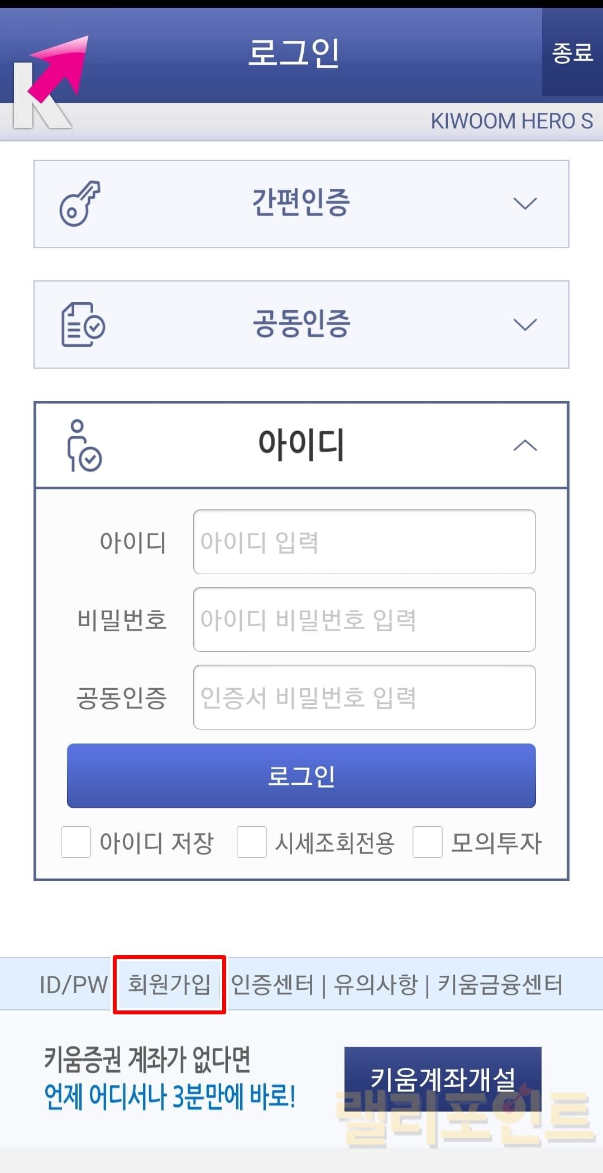Screen dimensions: 603x1173
Task: Select the 인증서 비밀번호 입력 field
Action: (x=364, y=697)
